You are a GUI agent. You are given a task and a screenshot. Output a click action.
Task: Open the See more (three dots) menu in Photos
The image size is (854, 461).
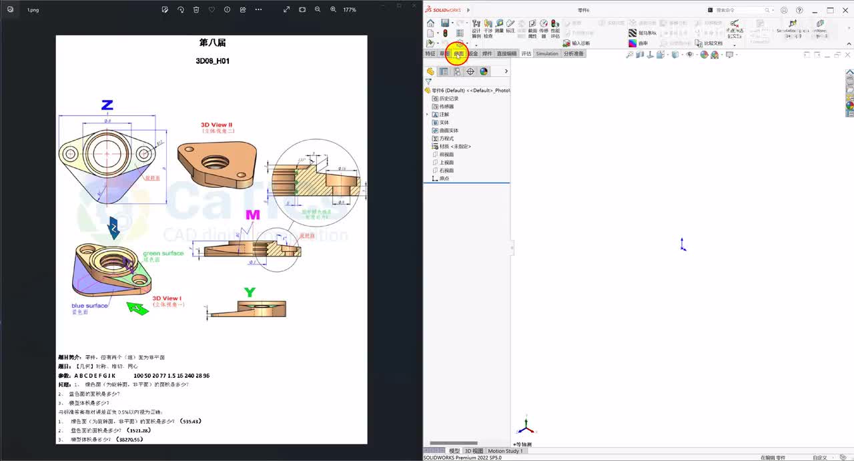pyautogui.click(x=259, y=9)
